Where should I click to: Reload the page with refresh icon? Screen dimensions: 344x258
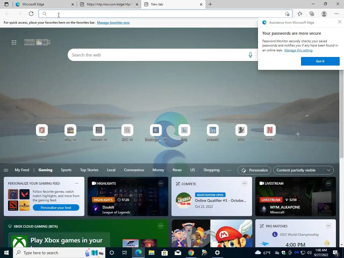click(31, 14)
